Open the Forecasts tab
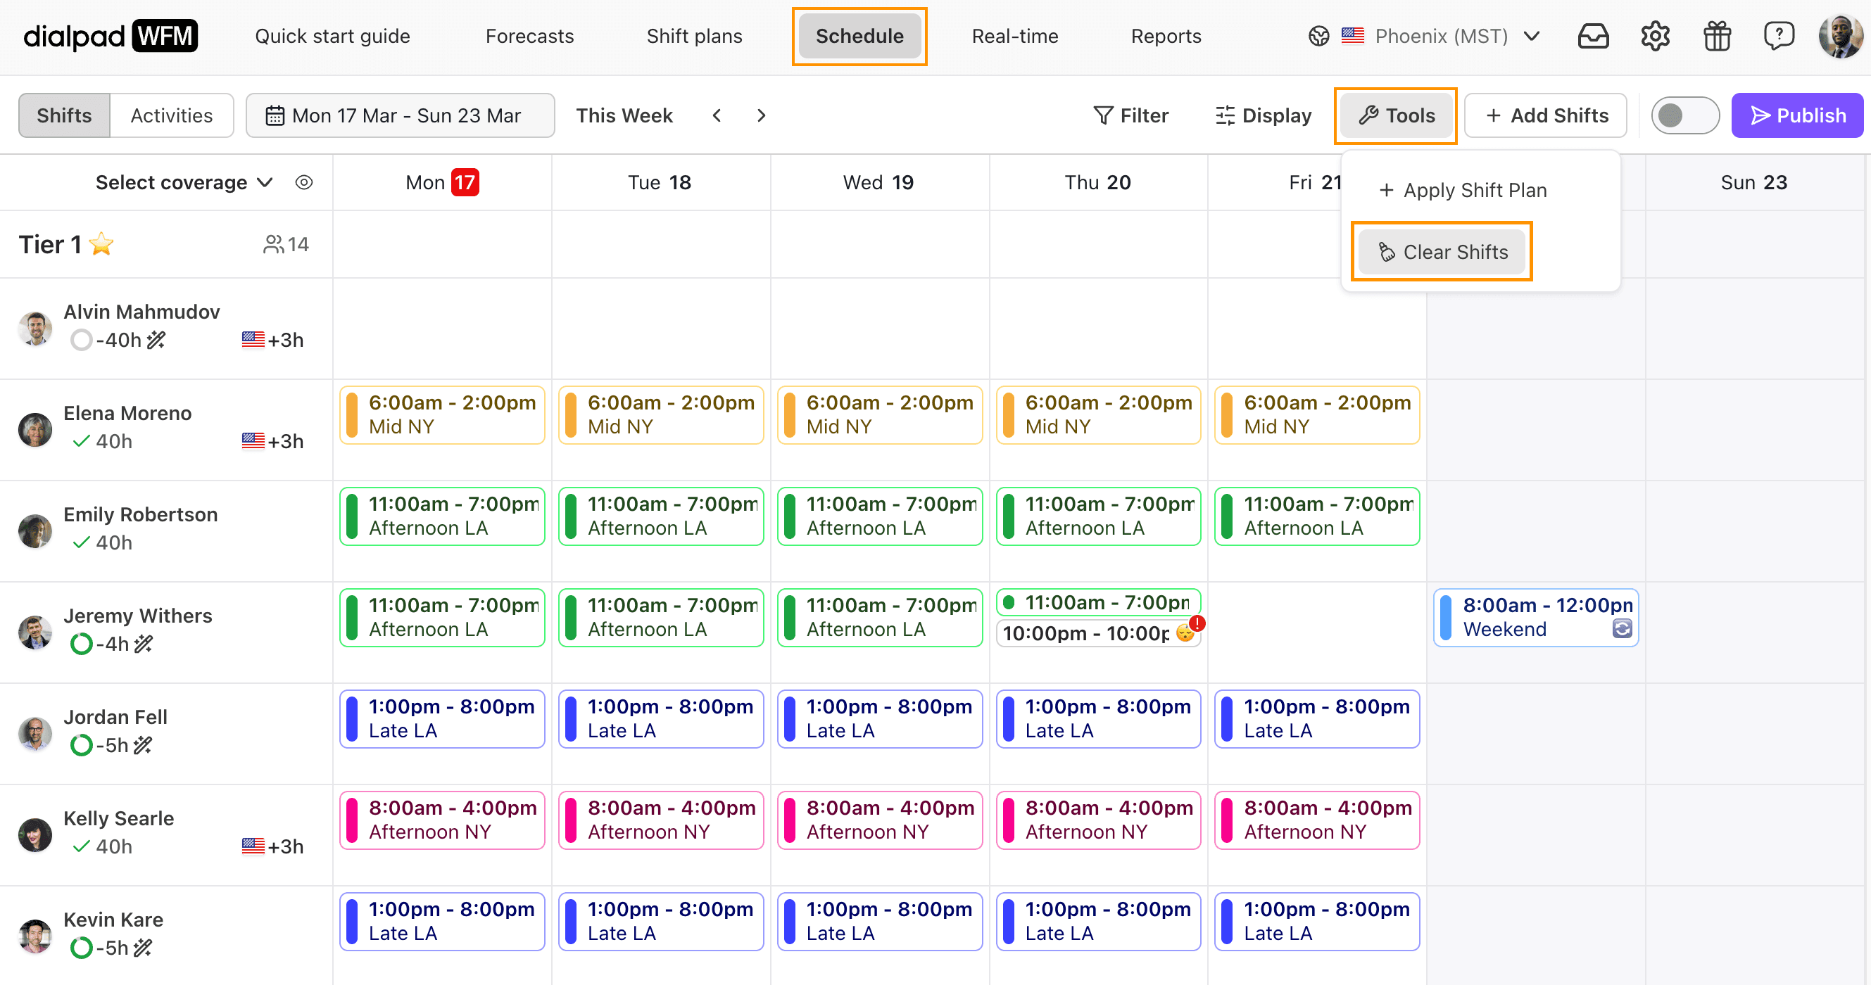Image resolution: width=1871 pixels, height=985 pixels. pos(529,36)
